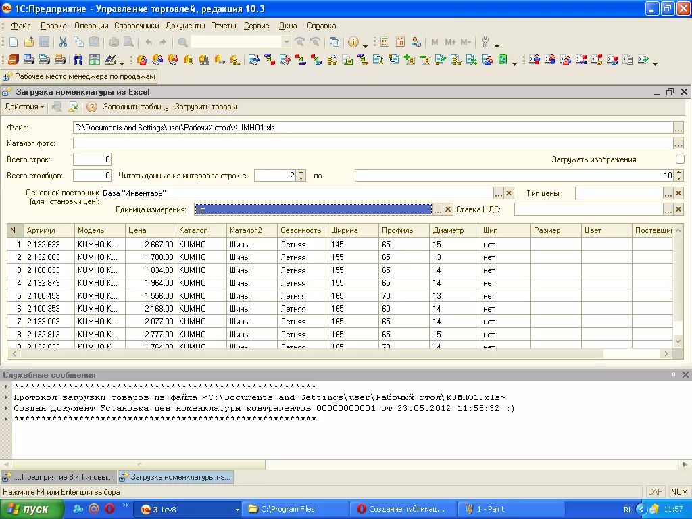692x519 pixels.
Task: Click the wrench service tools icon
Action: point(485,42)
